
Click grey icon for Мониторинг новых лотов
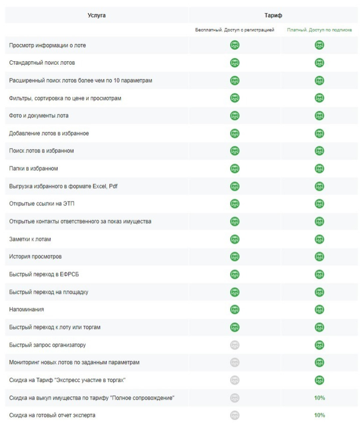[x=235, y=362]
